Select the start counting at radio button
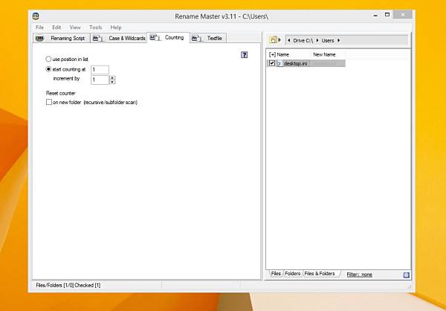The image size is (446, 311). click(x=48, y=69)
